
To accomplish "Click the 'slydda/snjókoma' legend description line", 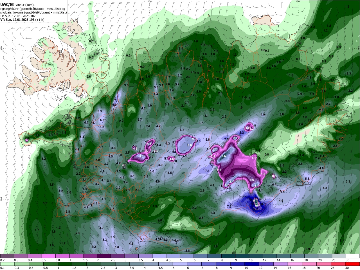I will [33, 12].
